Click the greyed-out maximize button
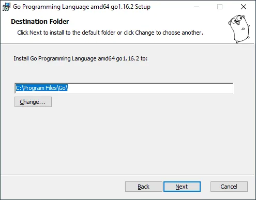The height and width of the screenshot is (200, 256). 220,7
